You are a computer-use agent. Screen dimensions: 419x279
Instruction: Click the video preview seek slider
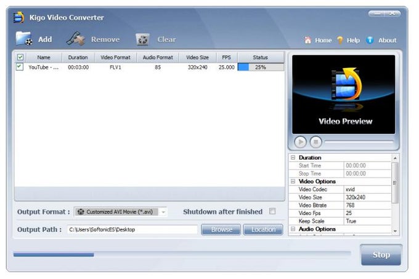(359, 142)
